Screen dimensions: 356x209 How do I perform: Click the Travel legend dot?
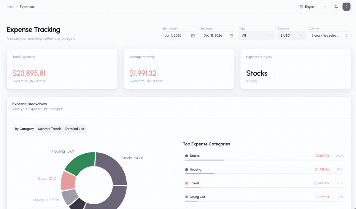(x=187, y=183)
